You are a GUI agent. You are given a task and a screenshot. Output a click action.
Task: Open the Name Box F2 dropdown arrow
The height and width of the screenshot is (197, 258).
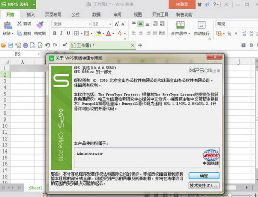[39, 54]
